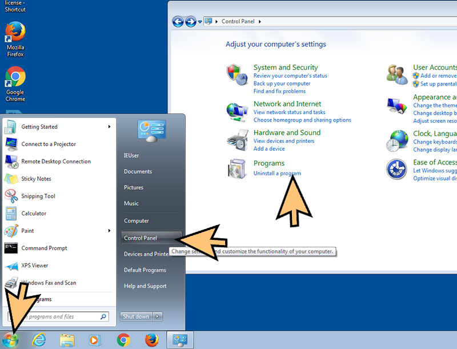Open Internet Explorer from the taskbar
Image resolution: width=457 pixels, height=349 pixels.
39,340
